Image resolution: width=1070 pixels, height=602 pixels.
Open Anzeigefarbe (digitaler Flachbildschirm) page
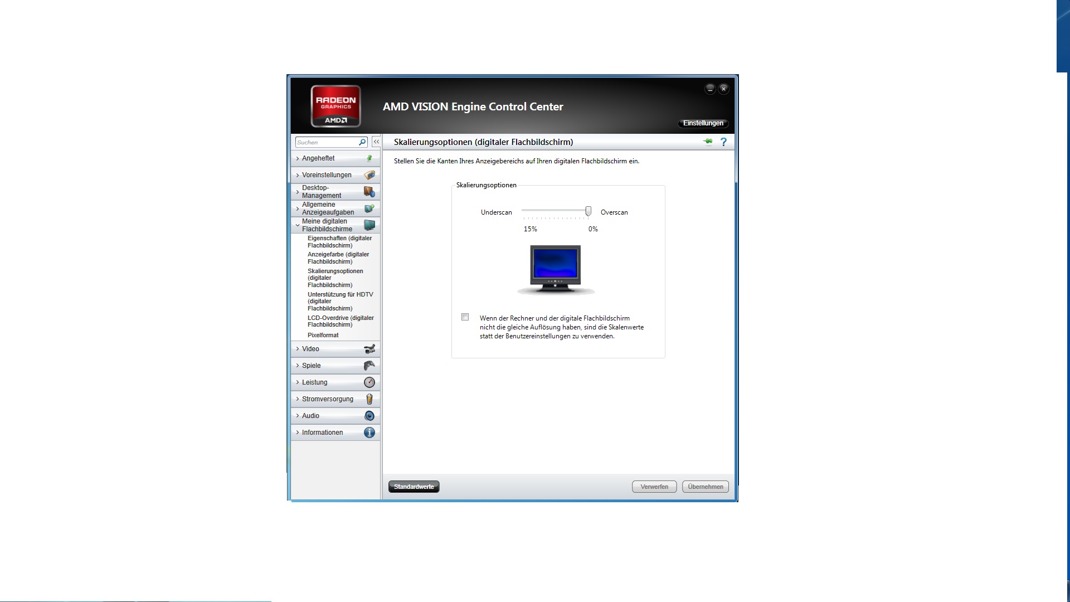click(338, 258)
